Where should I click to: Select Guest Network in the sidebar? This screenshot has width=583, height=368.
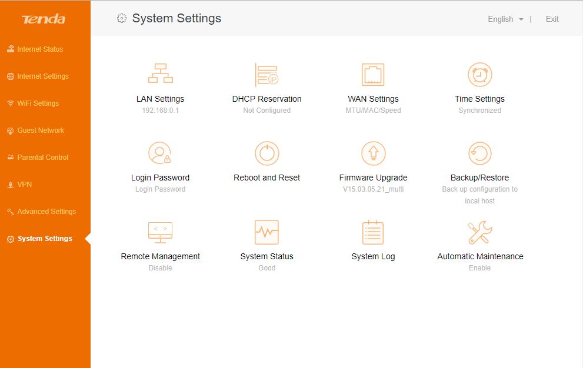coord(41,131)
